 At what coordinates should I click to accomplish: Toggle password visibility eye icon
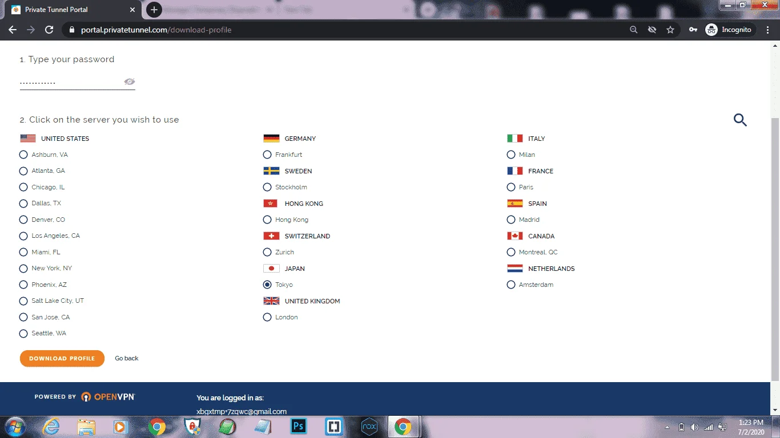pos(130,82)
